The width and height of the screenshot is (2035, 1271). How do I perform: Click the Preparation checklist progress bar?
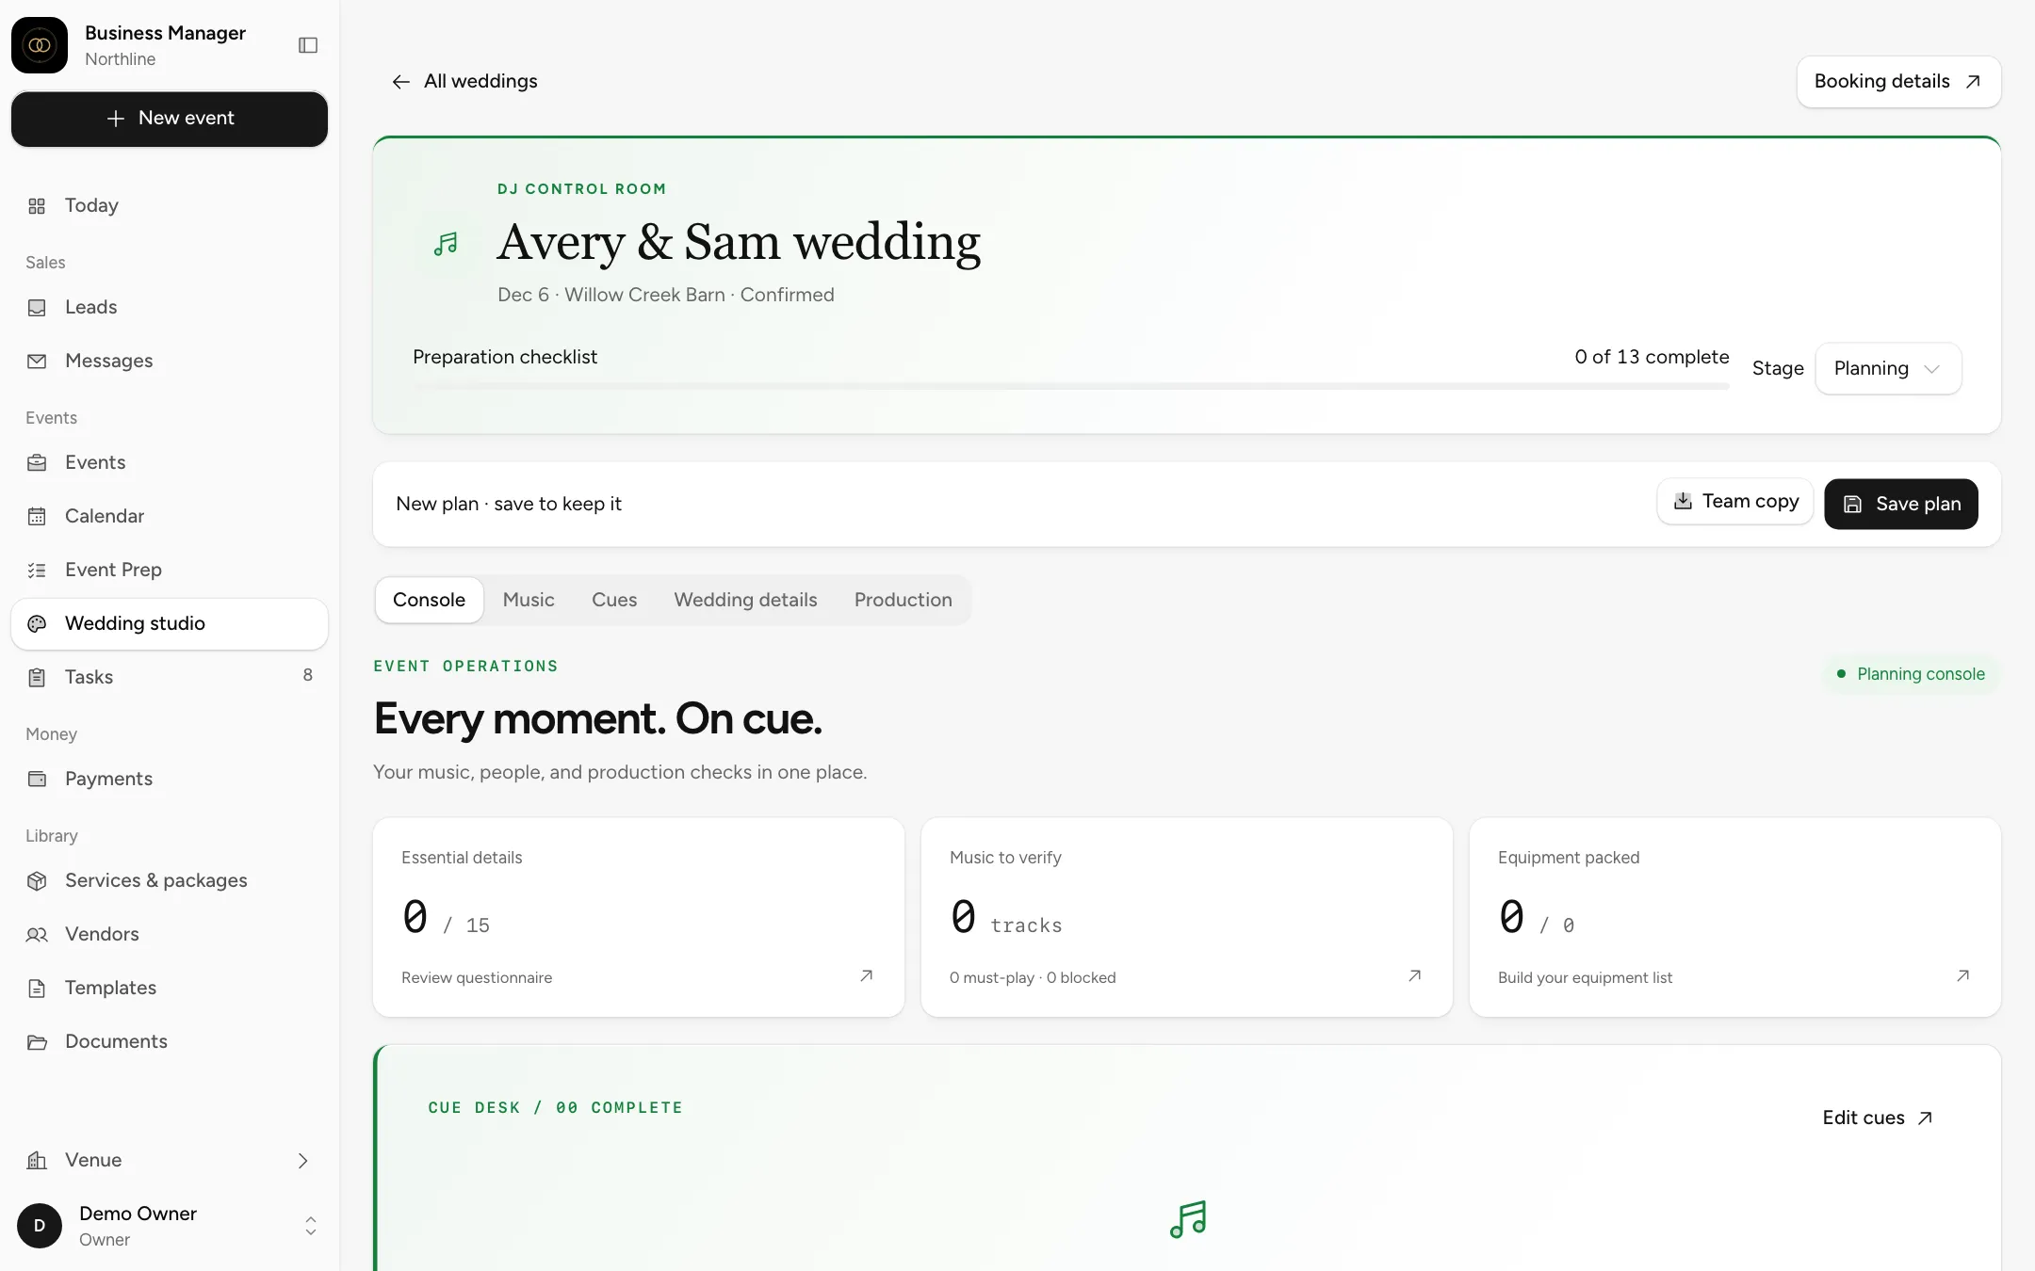pyautogui.click(x=1071, y=386)
